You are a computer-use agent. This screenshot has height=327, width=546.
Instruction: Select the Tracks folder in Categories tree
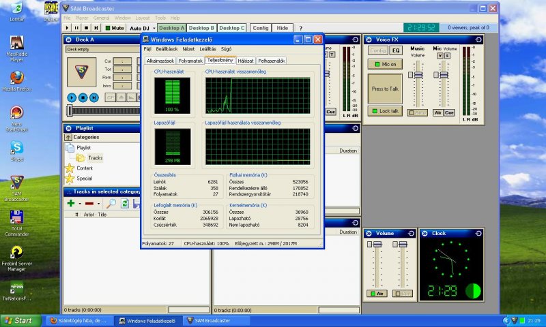95,158
